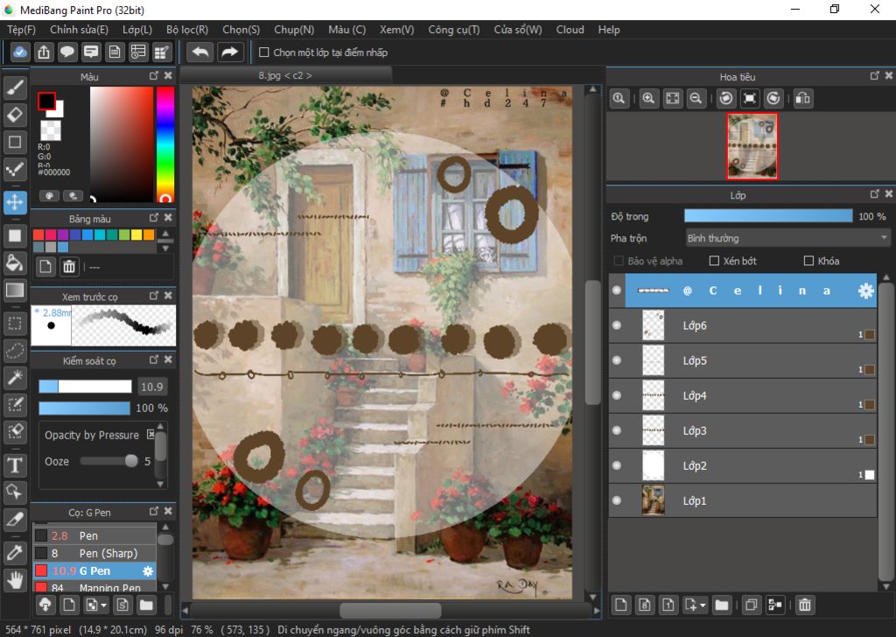This screenshot has height=637, width=896.
Task: Open the Bộ lọc(R) menu
Action: tap(187, 30)
